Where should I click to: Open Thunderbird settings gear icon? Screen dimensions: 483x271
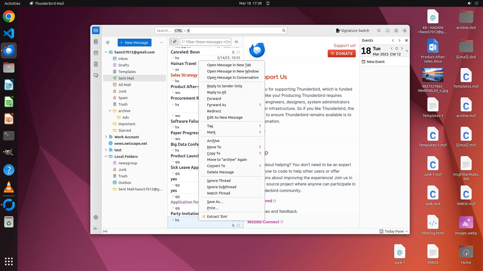pos(96,217)
